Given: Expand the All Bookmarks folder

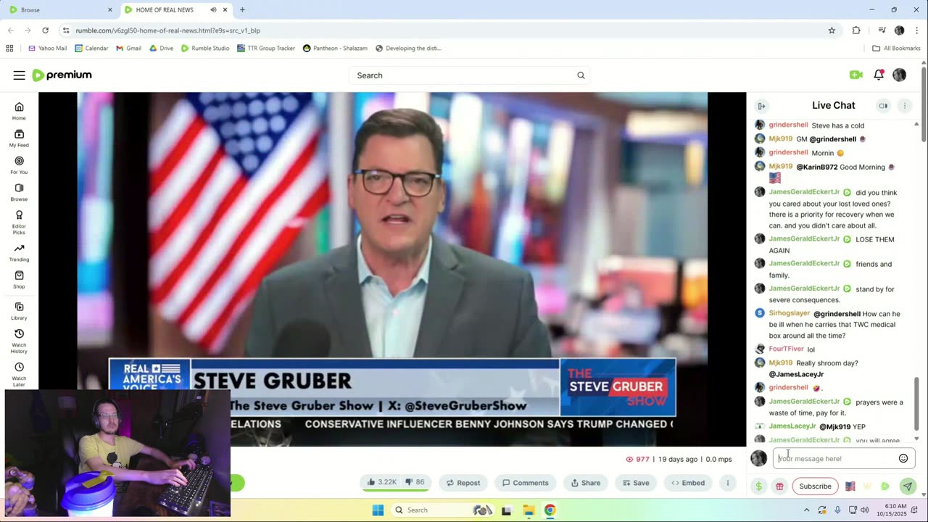Looking at the screenshot, I should (x=896, y=49).
